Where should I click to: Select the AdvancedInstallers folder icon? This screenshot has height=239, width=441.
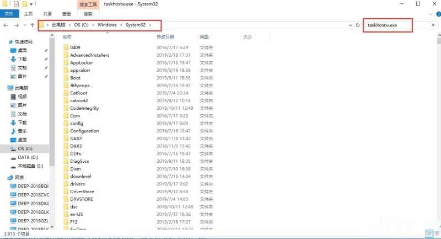(66, 55)
